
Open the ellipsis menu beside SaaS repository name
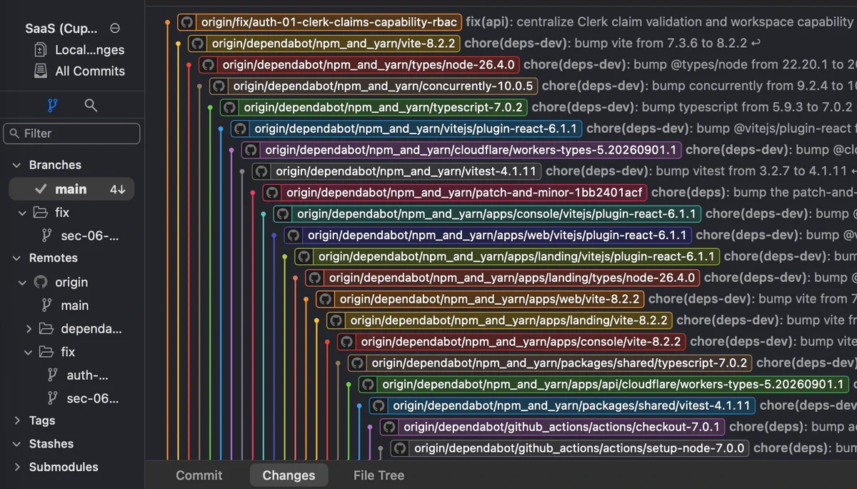pos(116,29)
